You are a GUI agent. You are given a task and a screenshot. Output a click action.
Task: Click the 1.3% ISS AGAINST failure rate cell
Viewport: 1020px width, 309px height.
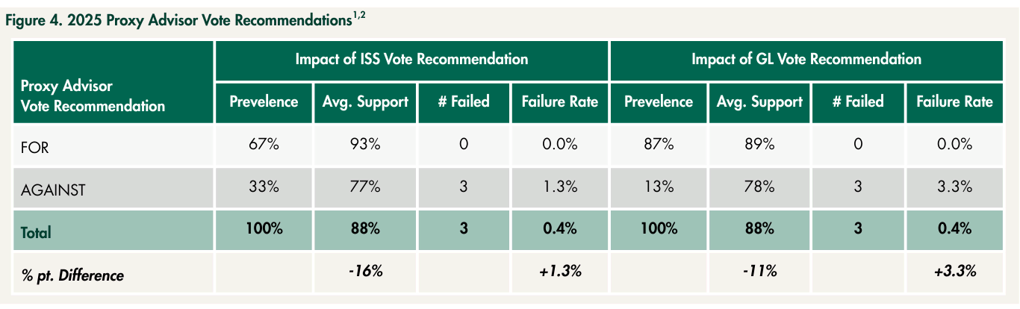coord(559,189)
